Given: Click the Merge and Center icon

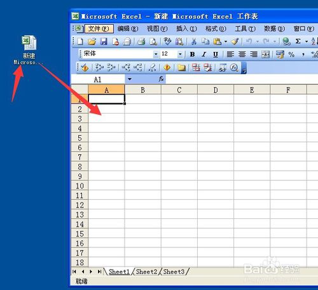Looking at the screenshot, I should (x=265, y=55).
